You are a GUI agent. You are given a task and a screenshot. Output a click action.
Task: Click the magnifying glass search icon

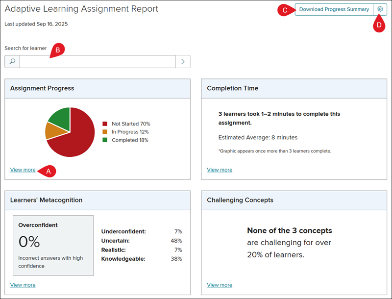point(12,61)
